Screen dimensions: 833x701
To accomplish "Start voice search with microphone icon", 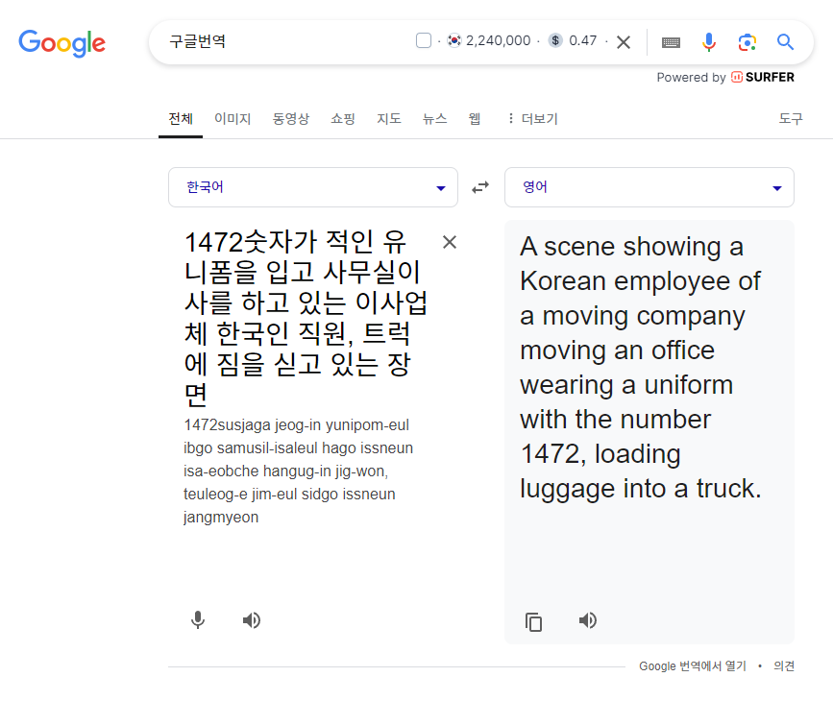I will tap(709, 42).
